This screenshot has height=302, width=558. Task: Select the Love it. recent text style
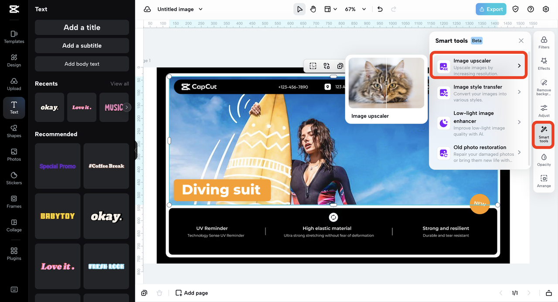click(82, 107)
